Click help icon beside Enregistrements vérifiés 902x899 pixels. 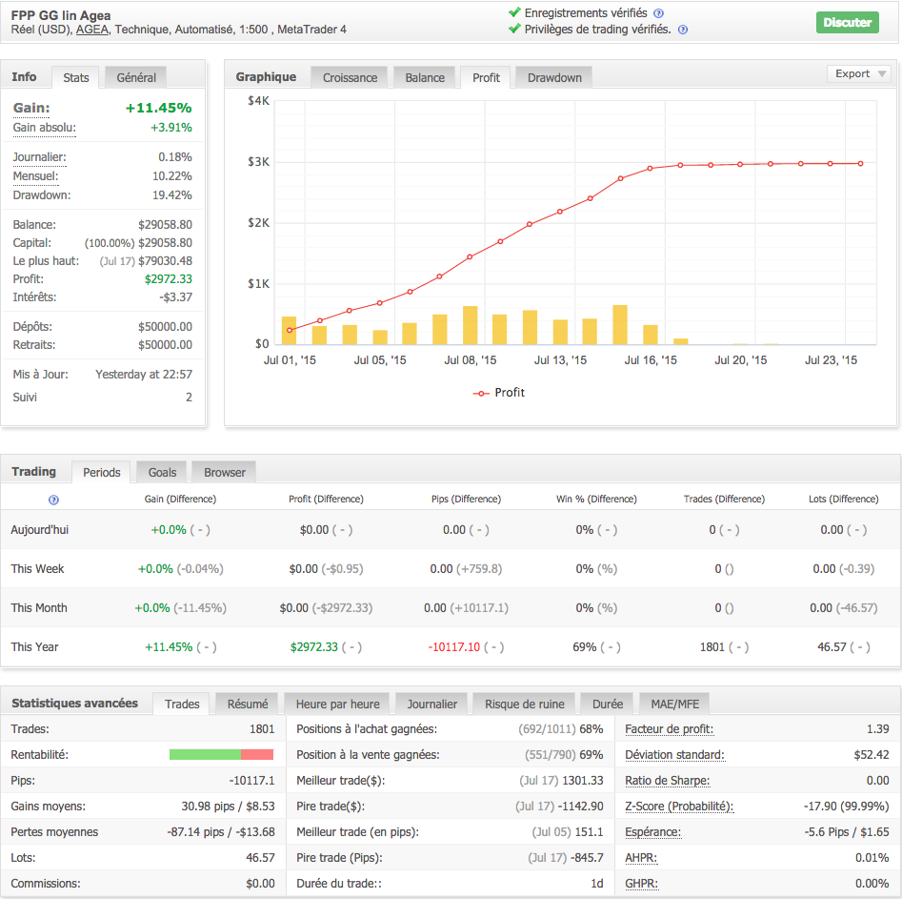click(x=659, y=13)
